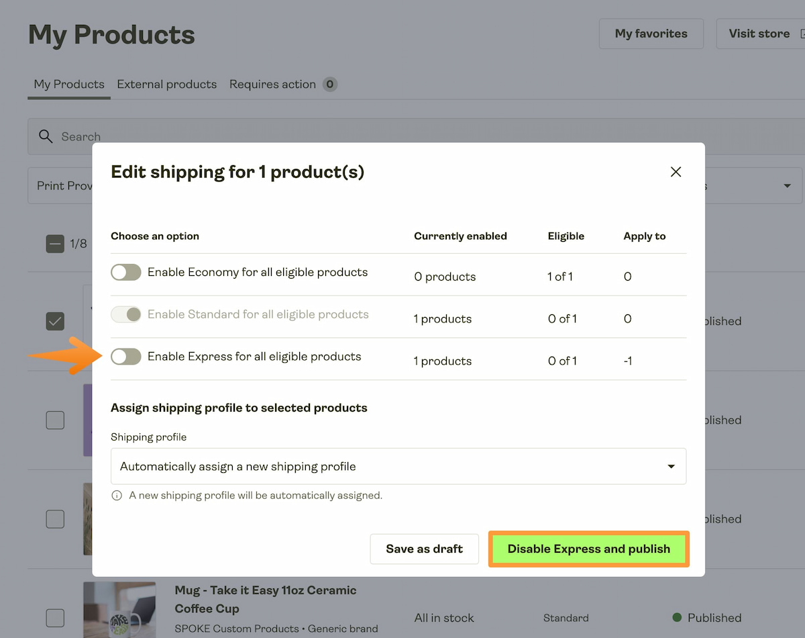Click the 1/8 select-all checkbox
The width and height of the screenshot is (805, 638).
click(55, 244)
